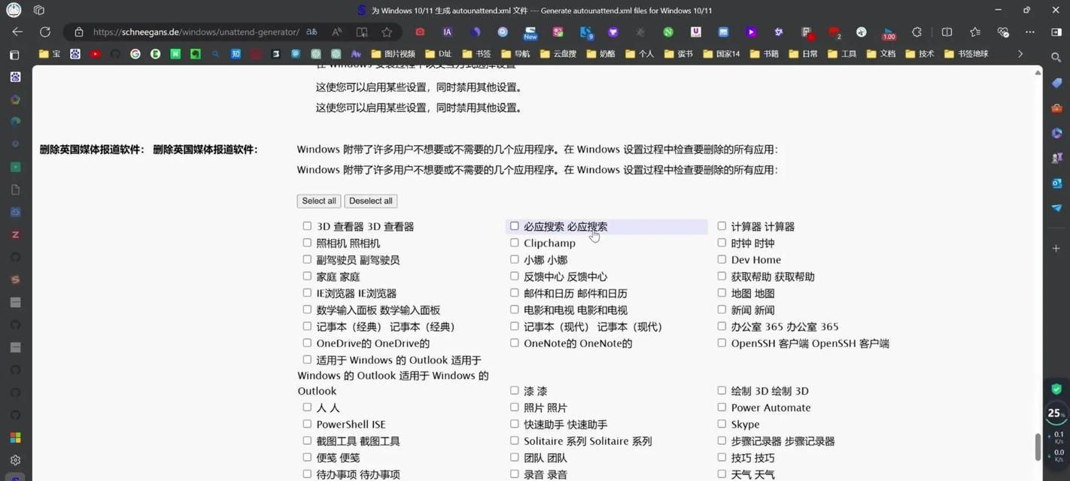Add this page to favorites with the star
Image resolution: width=1070 pixels, height=481 pixels.
387,32
